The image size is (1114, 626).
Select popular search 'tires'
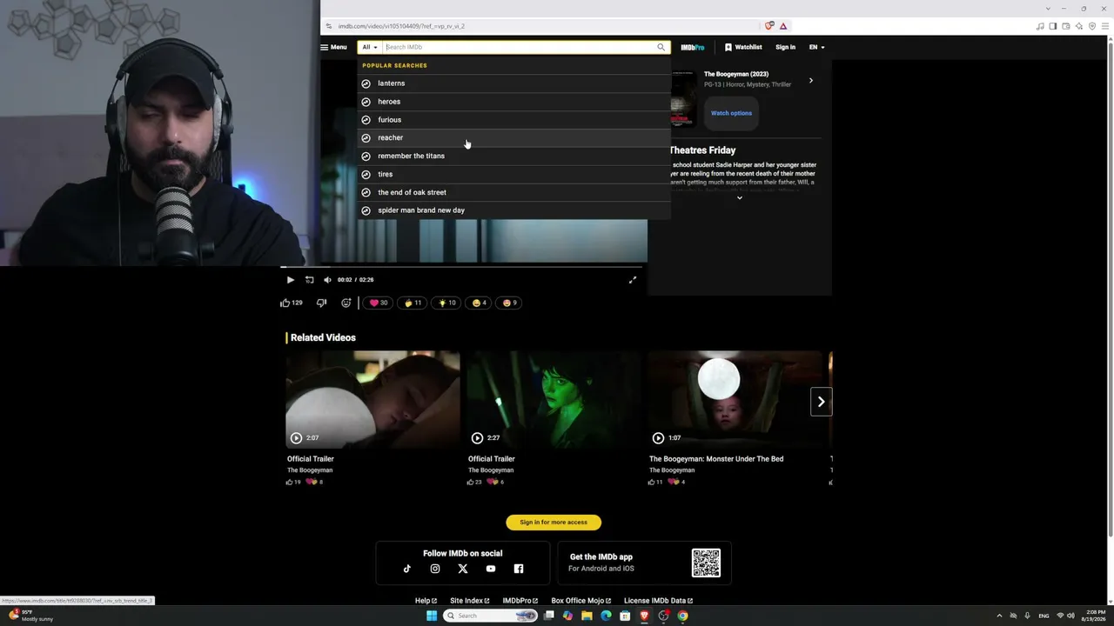tap(514, 174)
